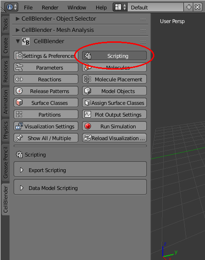Click the User Persp viewport label
The height and width of the screenshot is (260, 205).
point(172,21)
